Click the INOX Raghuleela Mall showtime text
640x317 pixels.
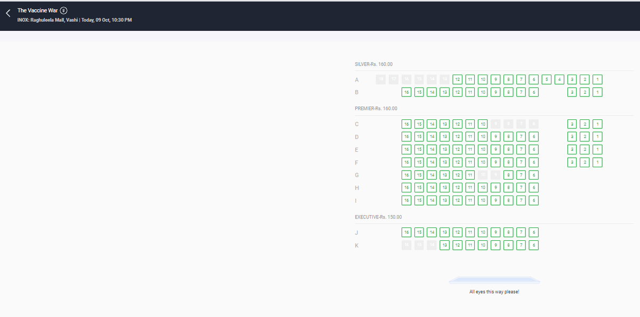pyautogui.click(x=75, y=20)
